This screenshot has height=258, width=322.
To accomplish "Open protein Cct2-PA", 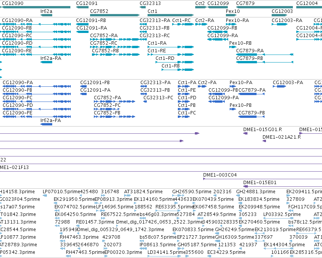I will [x=207, y=83].
